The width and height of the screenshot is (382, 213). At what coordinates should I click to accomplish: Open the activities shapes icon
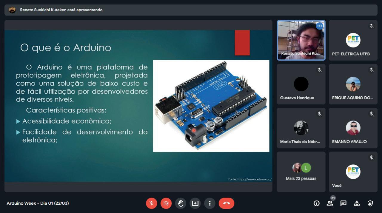[x=357, y=203]
